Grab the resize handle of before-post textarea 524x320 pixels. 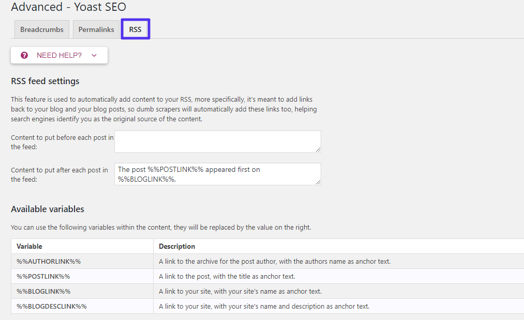pos(318,150)
